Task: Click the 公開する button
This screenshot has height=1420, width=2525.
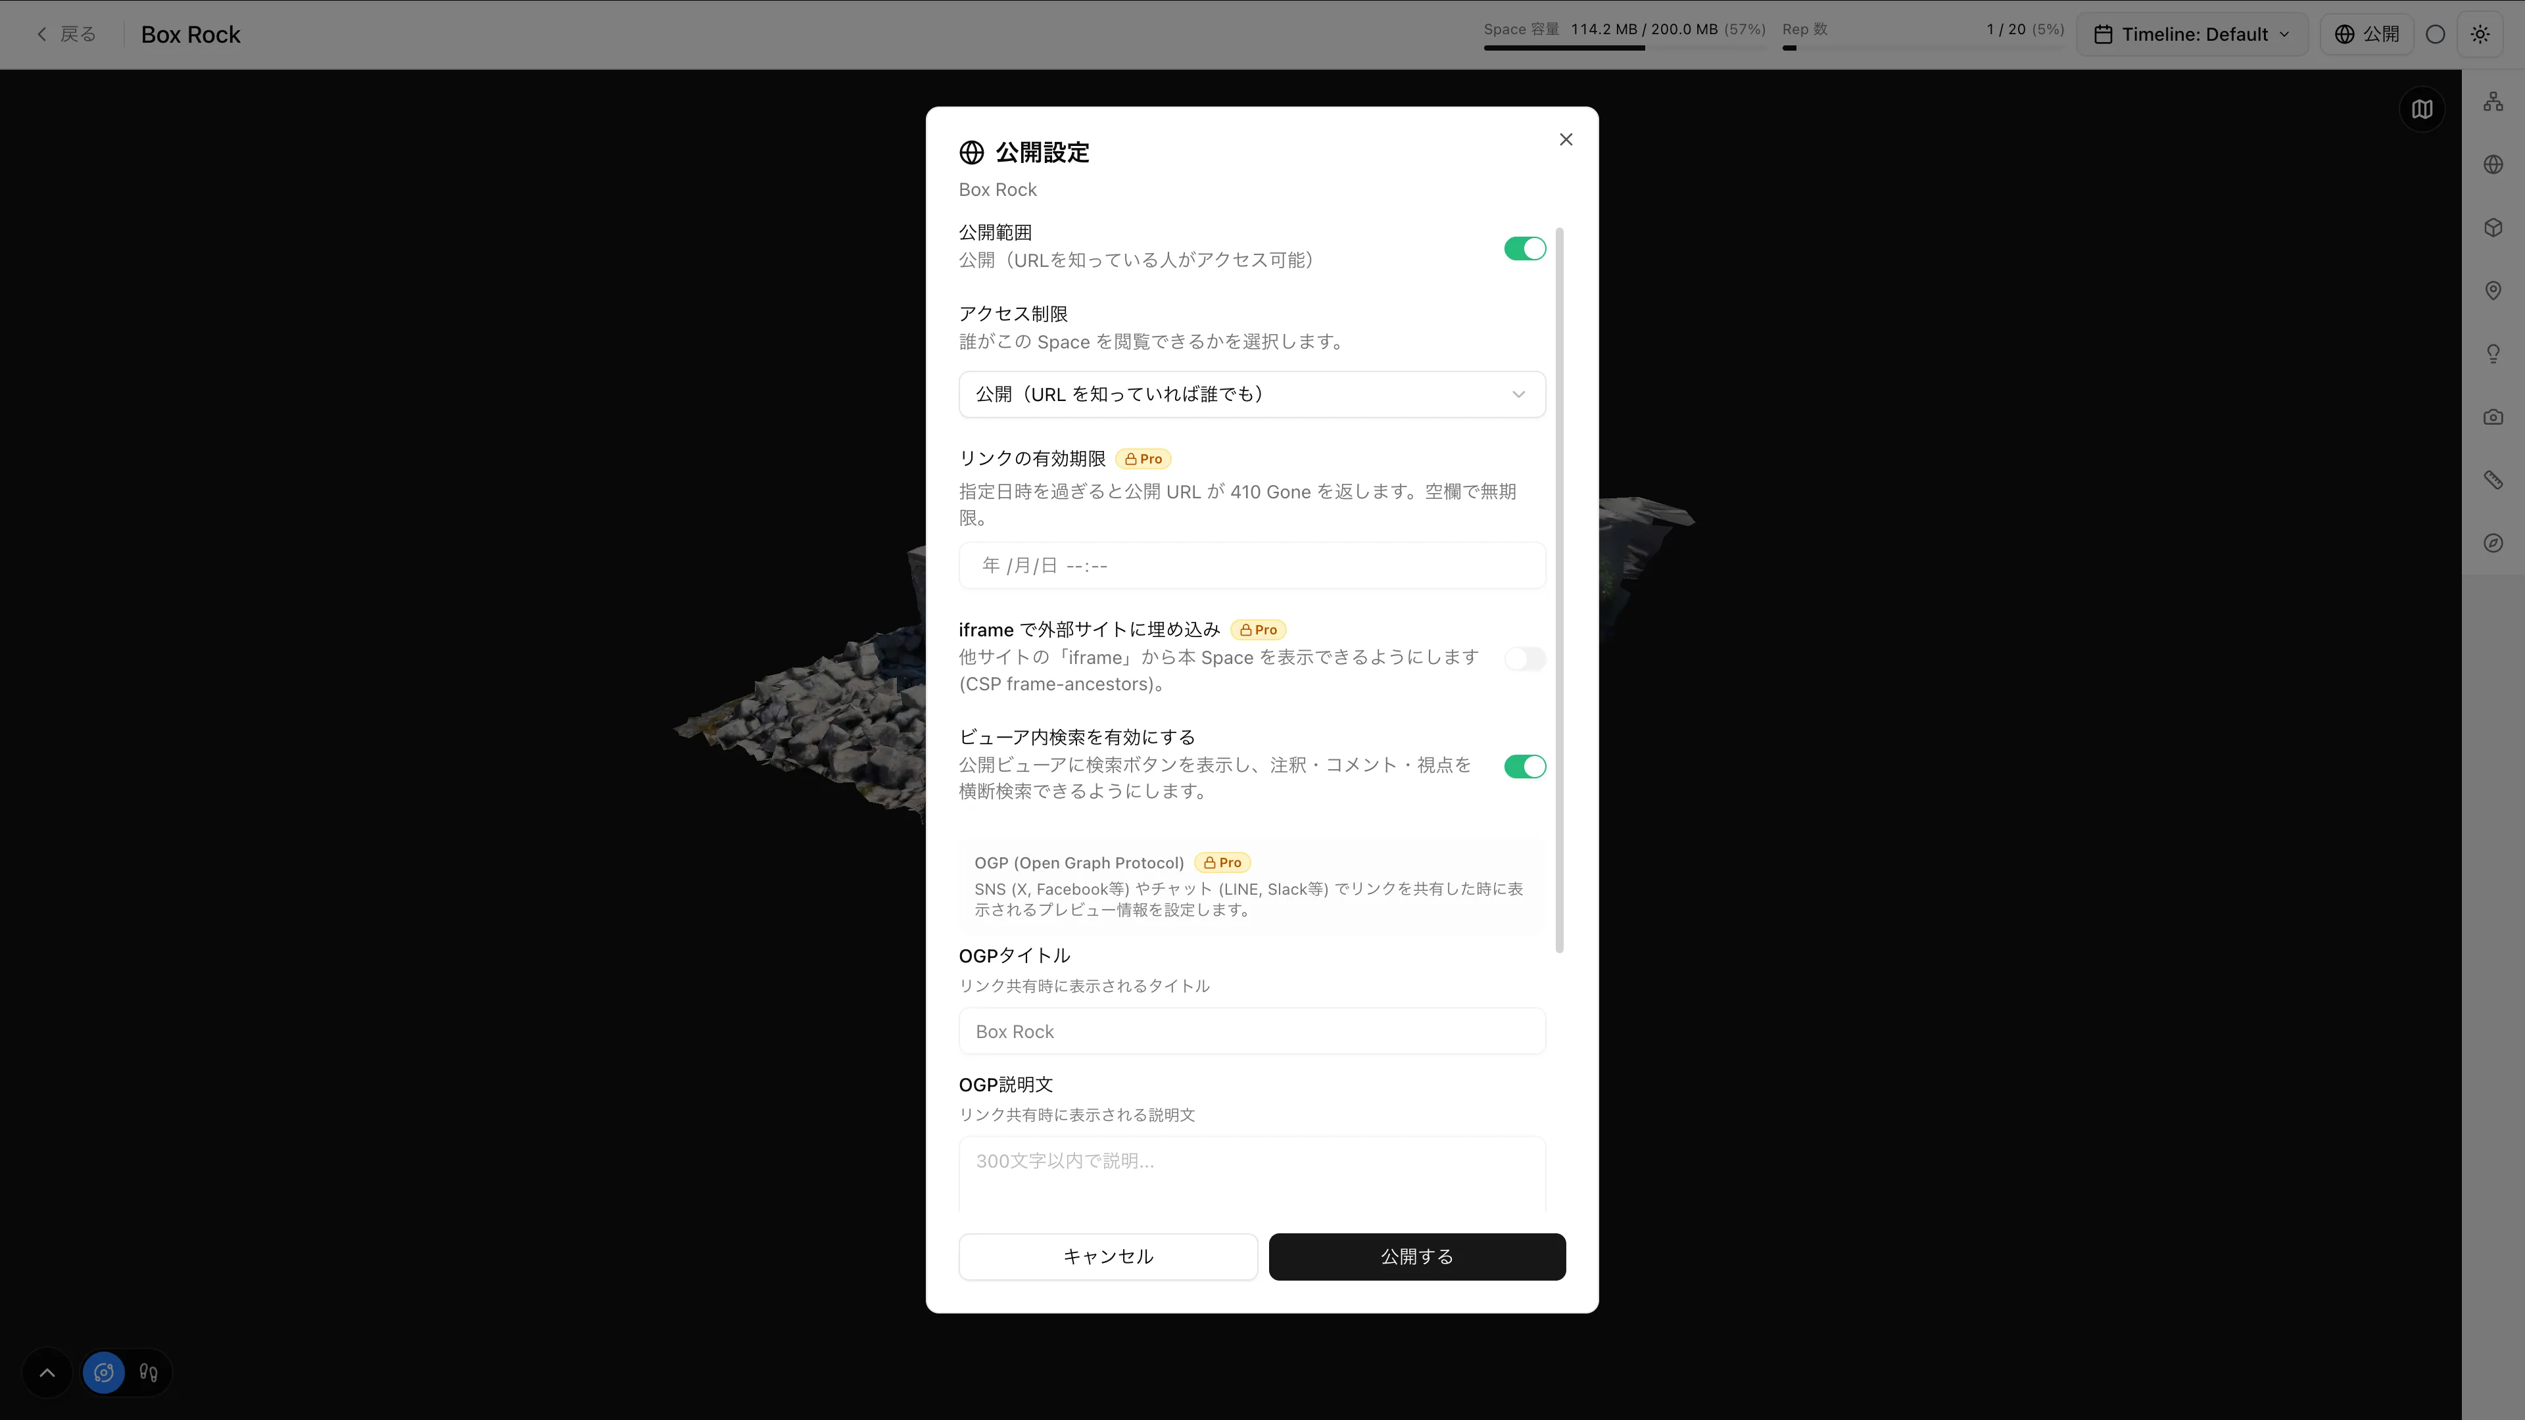Action: click(1416, 1256)
